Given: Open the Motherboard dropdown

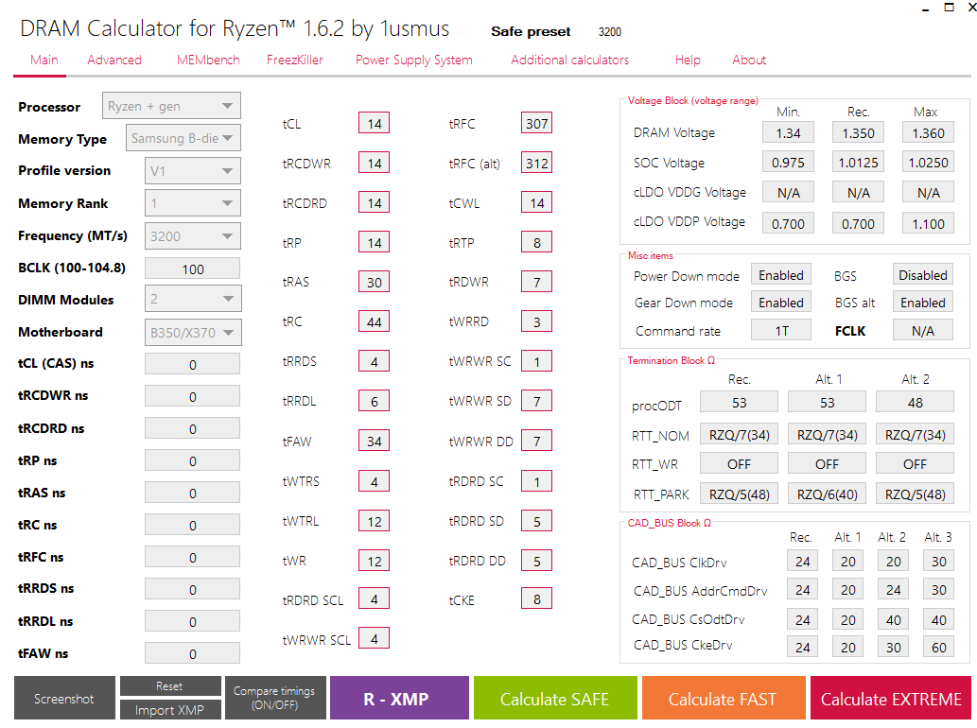Looking at the screenshot, I should [x=193, y=333].
